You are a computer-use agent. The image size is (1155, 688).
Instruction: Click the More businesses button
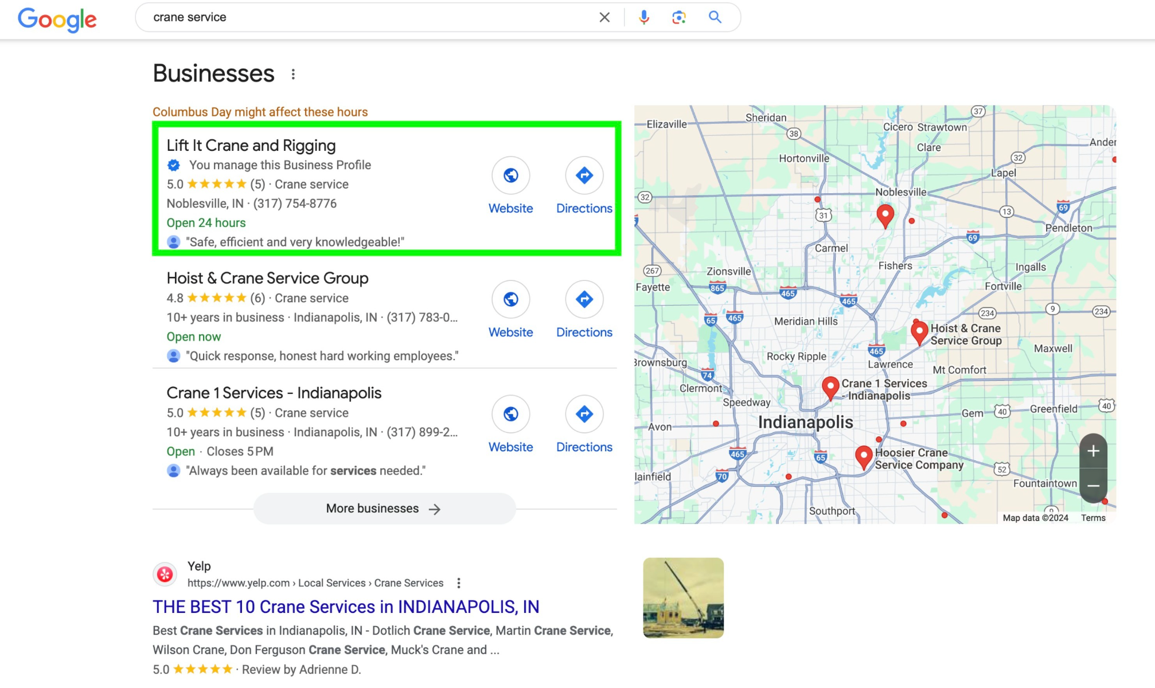click(x=384, y=509)
